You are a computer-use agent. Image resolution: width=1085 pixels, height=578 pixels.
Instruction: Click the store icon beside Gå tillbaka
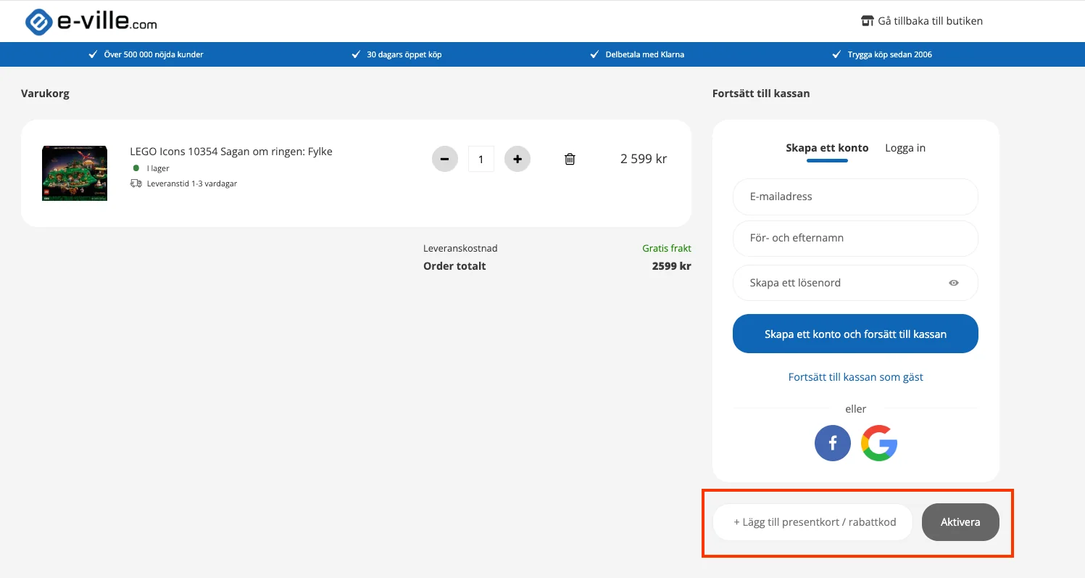[x=867, y=21]
